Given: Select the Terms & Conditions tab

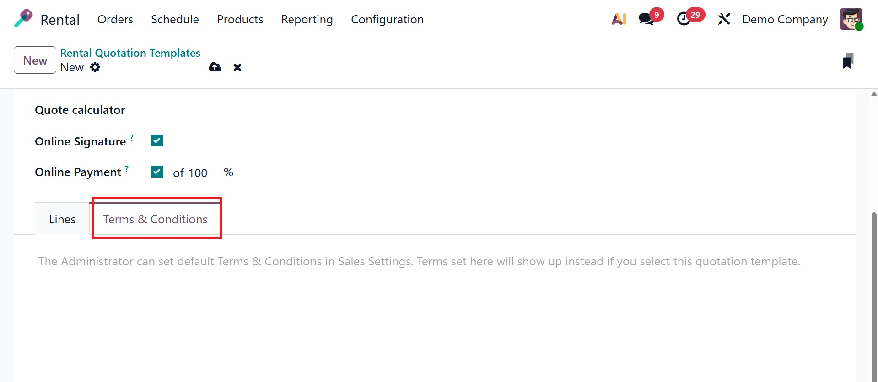Looking at the screenshot, I should (x=155, y=219).
